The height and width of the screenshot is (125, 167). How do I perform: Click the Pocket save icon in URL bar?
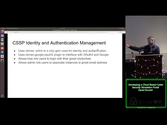(120, 32)
